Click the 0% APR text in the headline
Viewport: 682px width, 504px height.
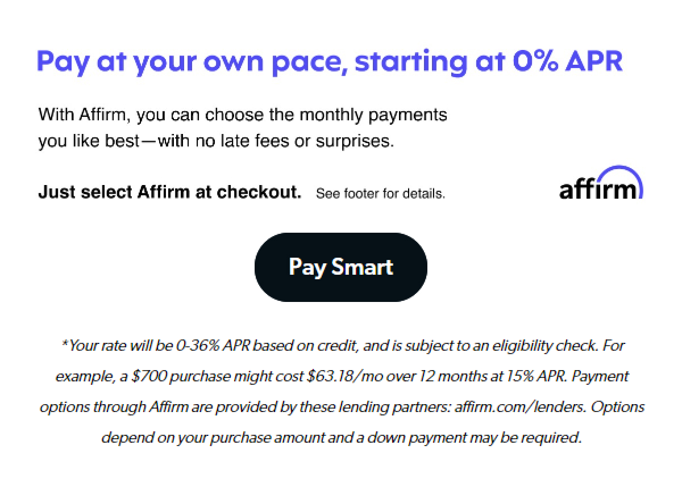(568, 61)
